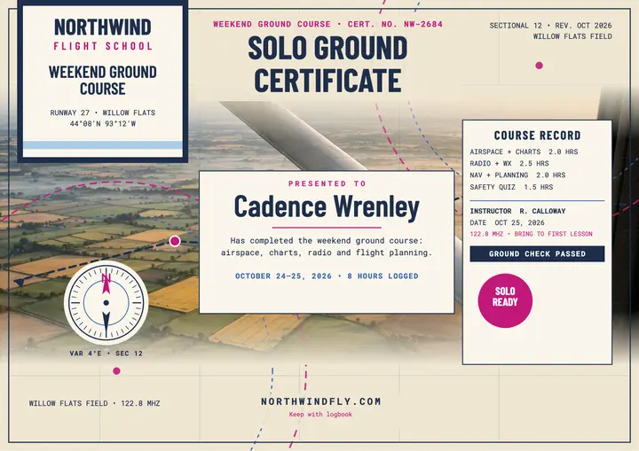Select WILLOW FLATS FIELD · 122.8 MHZ footer text
Viewport: 639px width, 451px height.
(x=94, y=403)
